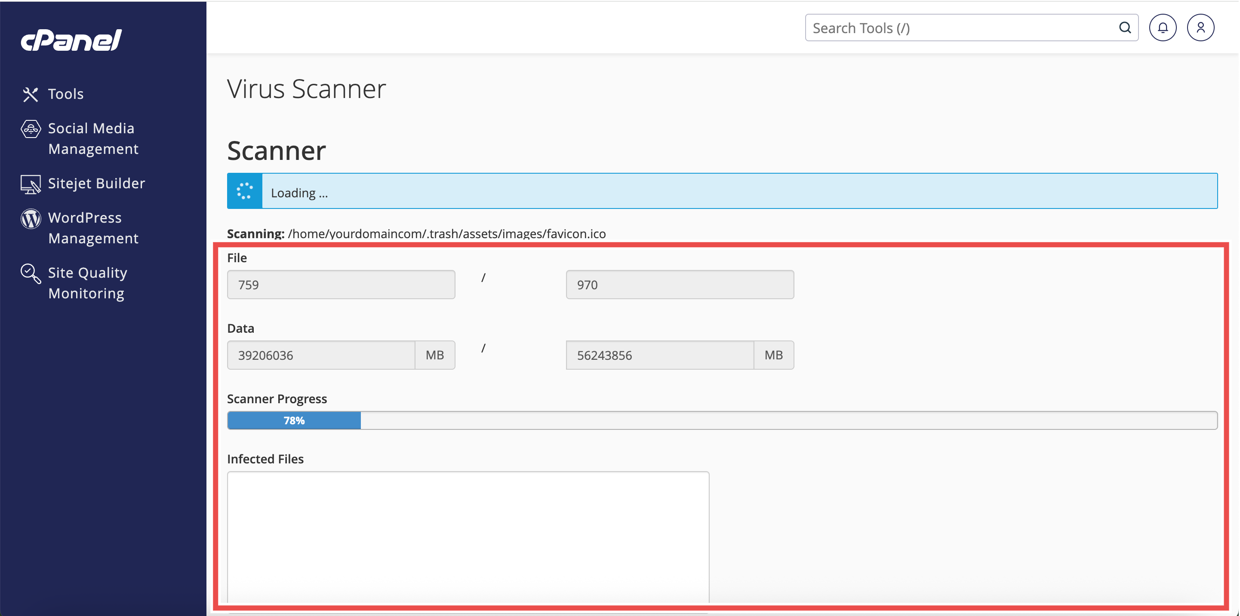1240x616 pixels.
Task: Click the Scanner Progress bar at 78%
Action: [x=722, y=420]
